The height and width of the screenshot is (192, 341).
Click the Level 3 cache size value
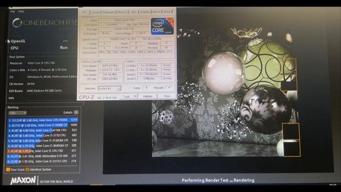(x=149, y=78)
